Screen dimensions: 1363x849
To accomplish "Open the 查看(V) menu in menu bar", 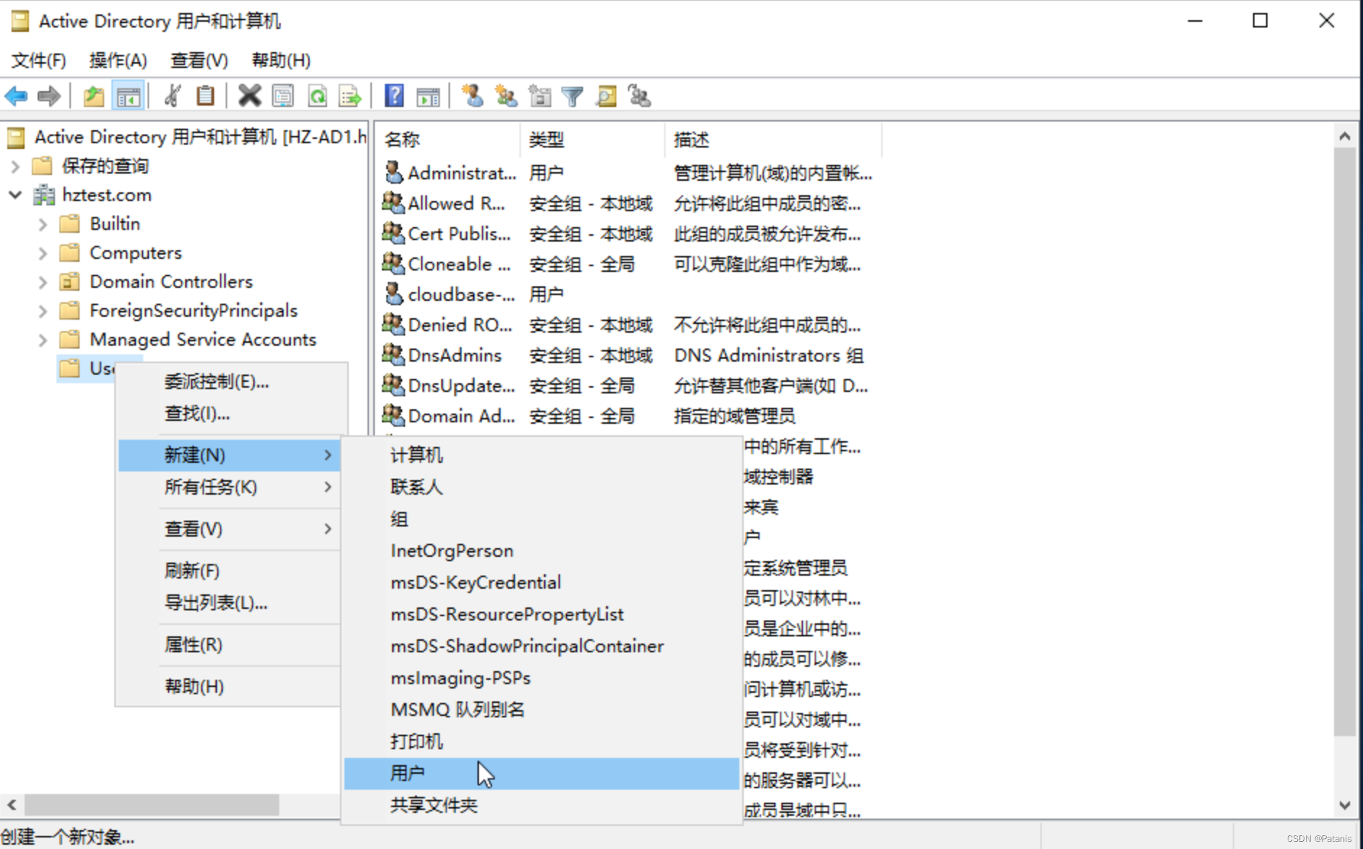I will 199,60.
